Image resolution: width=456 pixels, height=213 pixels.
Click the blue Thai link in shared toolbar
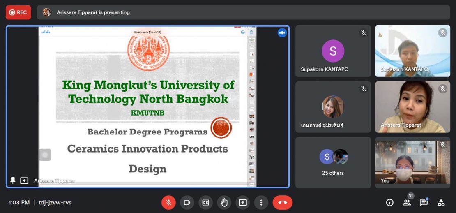pos(46,32)
